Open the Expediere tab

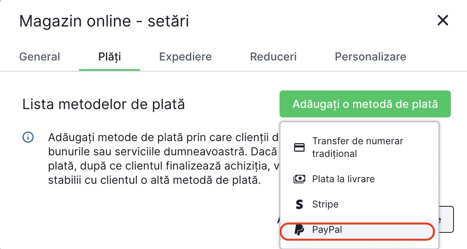(185, 57)
